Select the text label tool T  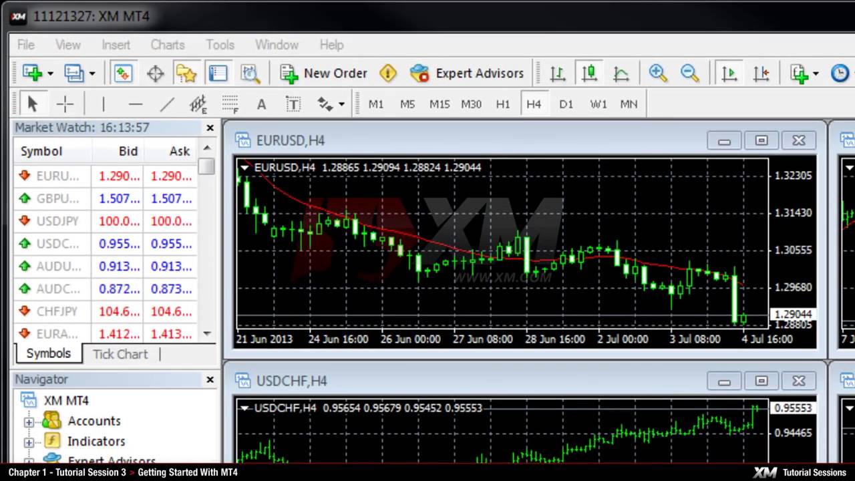click(x=293, y=104)
